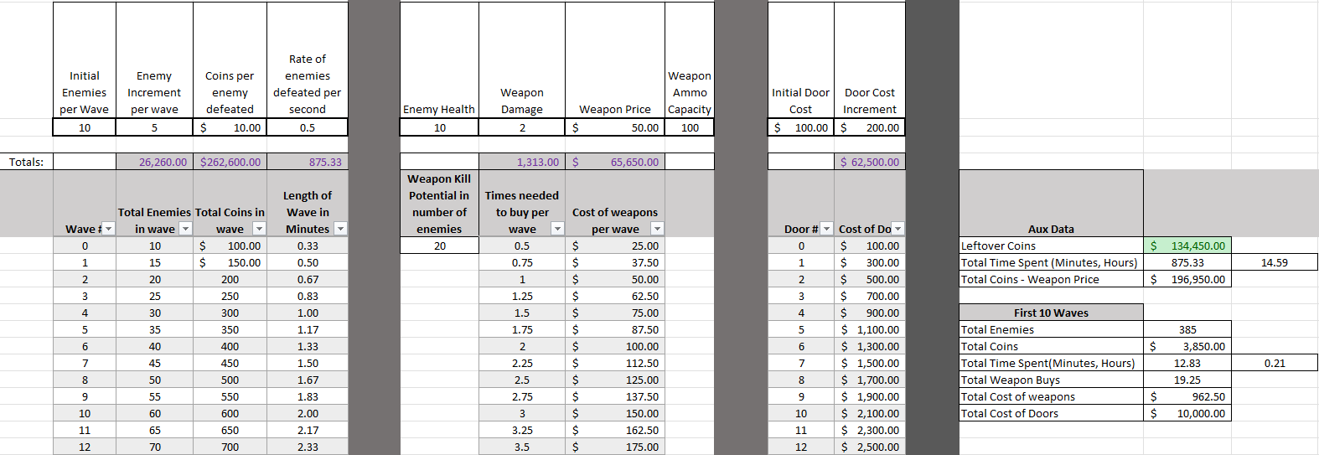Viewport: 1319px width, 455px height.
Task: Select the Rate of enemies defeated per second value
Action: (x=308, y=127)
